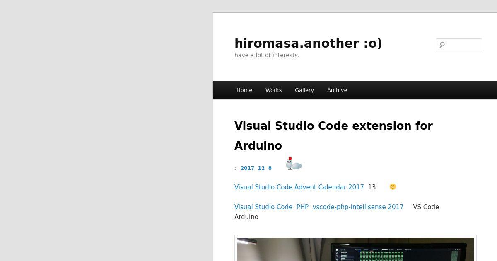
Task: Click the number 13 in the post text
Action: (372, 187)
